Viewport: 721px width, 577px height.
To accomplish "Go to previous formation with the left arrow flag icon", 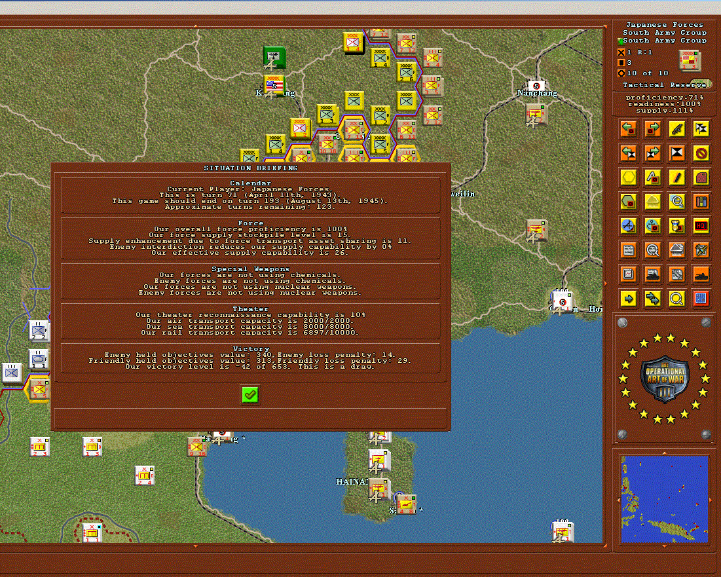I will pos(628,153).
